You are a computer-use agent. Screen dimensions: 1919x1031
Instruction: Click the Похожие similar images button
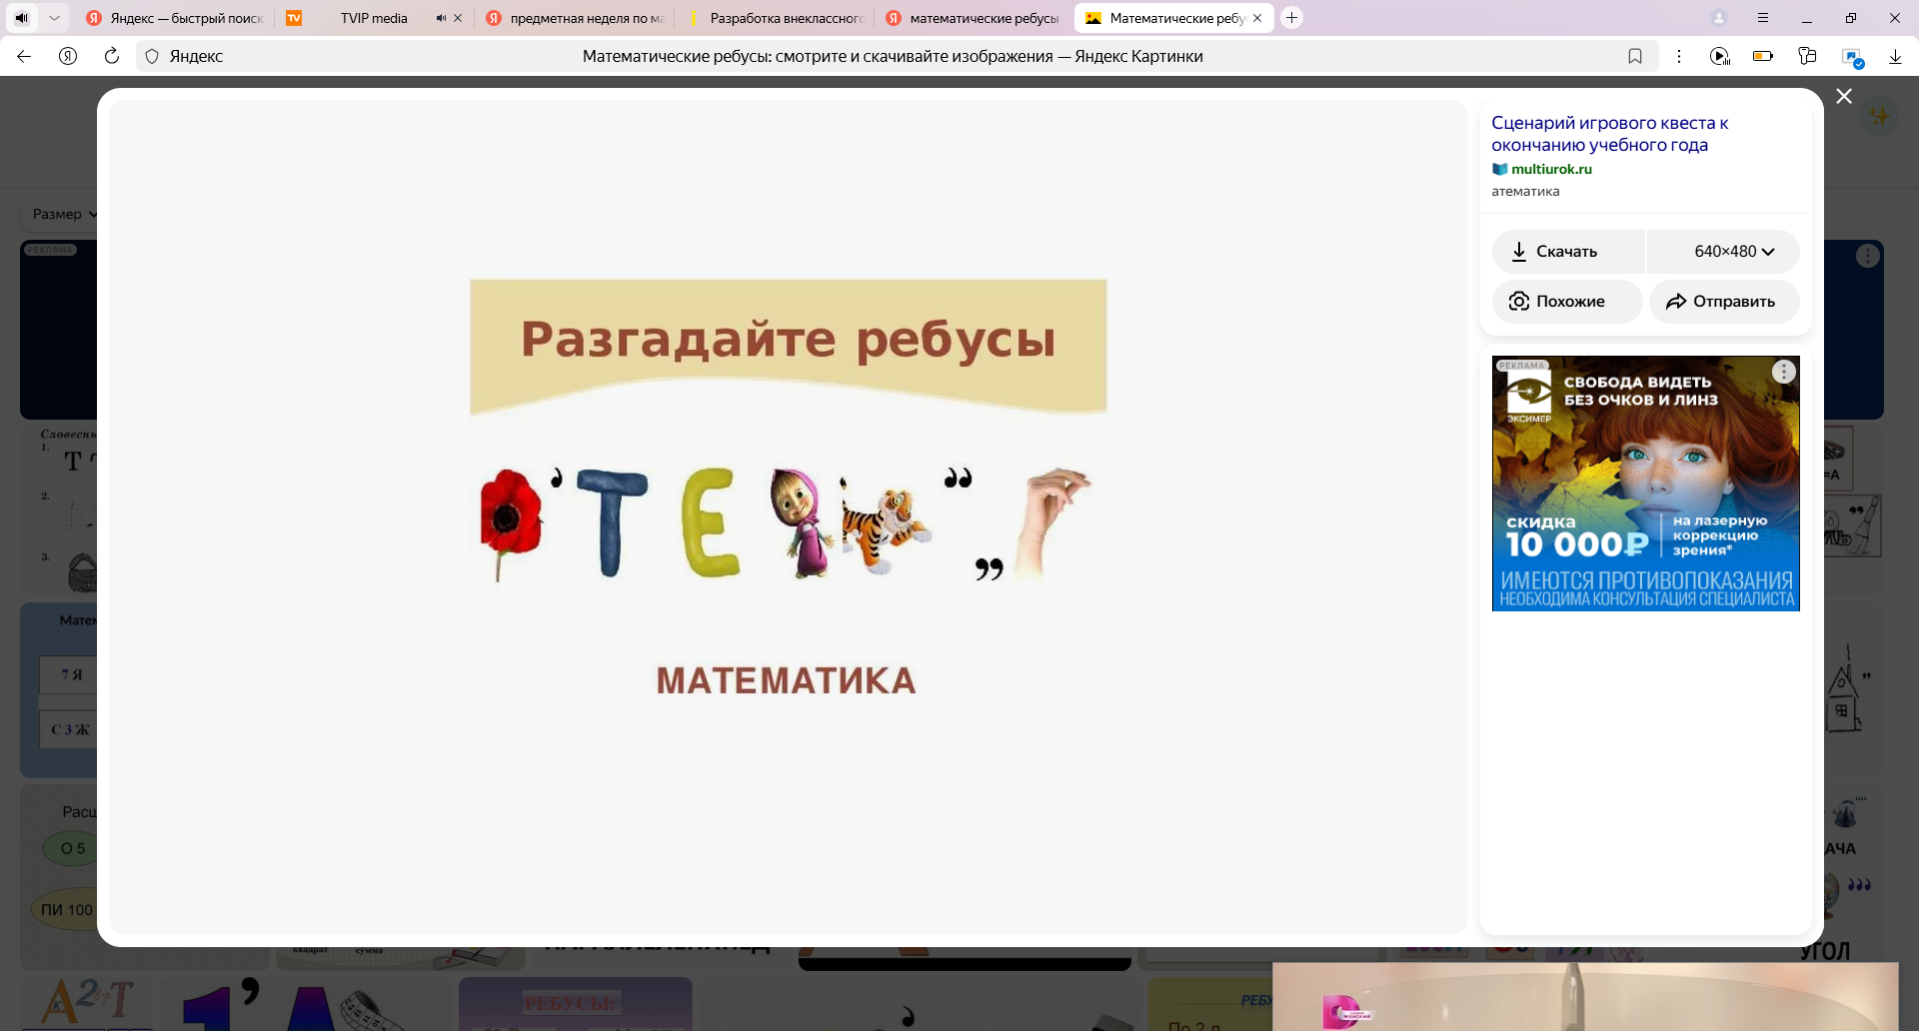coord(1567,302)
